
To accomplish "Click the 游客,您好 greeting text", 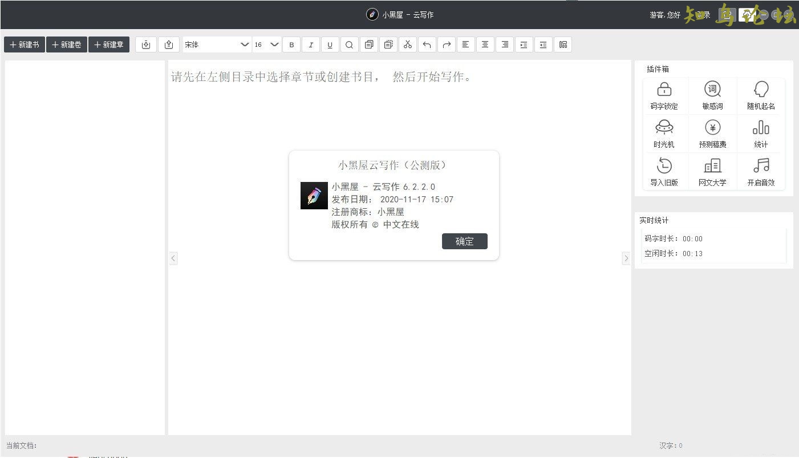I will tap(665, 15).
